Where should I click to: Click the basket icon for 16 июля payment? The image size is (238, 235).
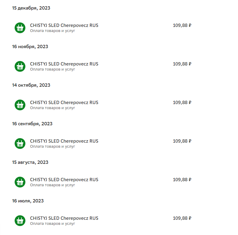point(20,221)
